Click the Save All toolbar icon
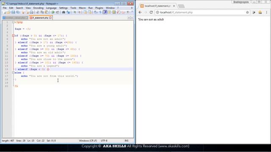The image size is (271, 152). click(x=18, y=12)
